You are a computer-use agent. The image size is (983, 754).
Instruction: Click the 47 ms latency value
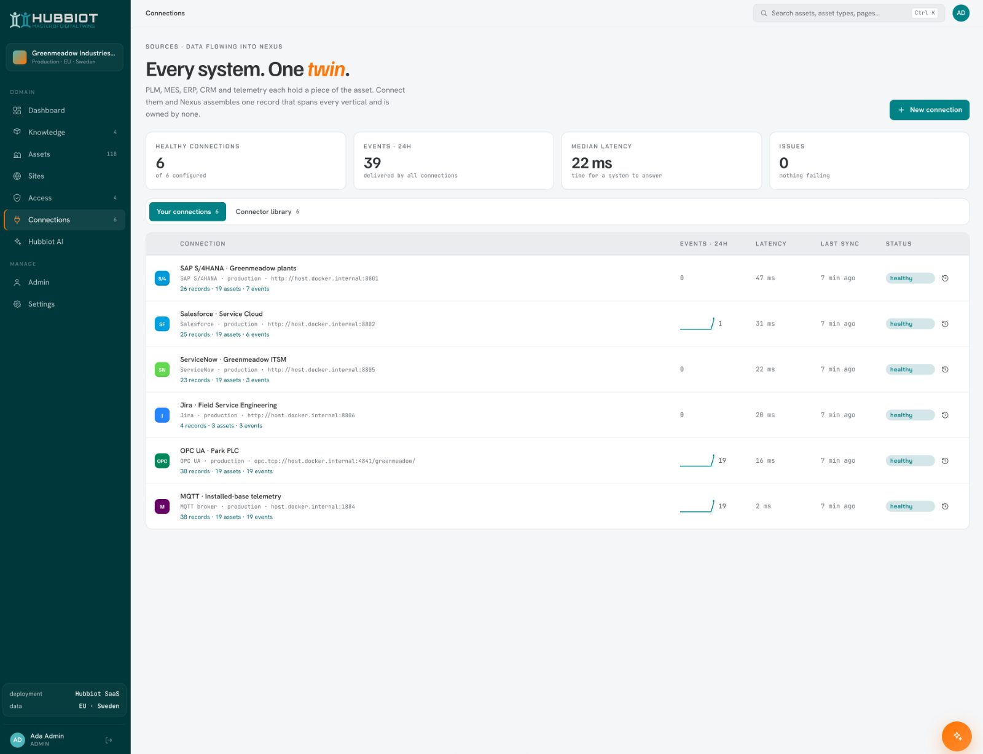[765, 278]
